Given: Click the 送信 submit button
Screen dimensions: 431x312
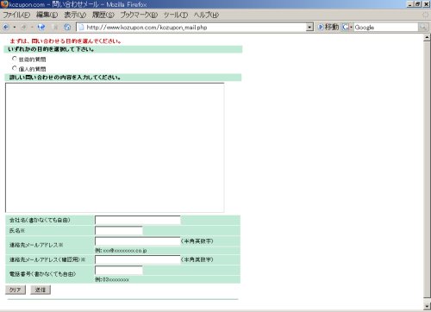Looking at the screenshot, I should 41,290.
